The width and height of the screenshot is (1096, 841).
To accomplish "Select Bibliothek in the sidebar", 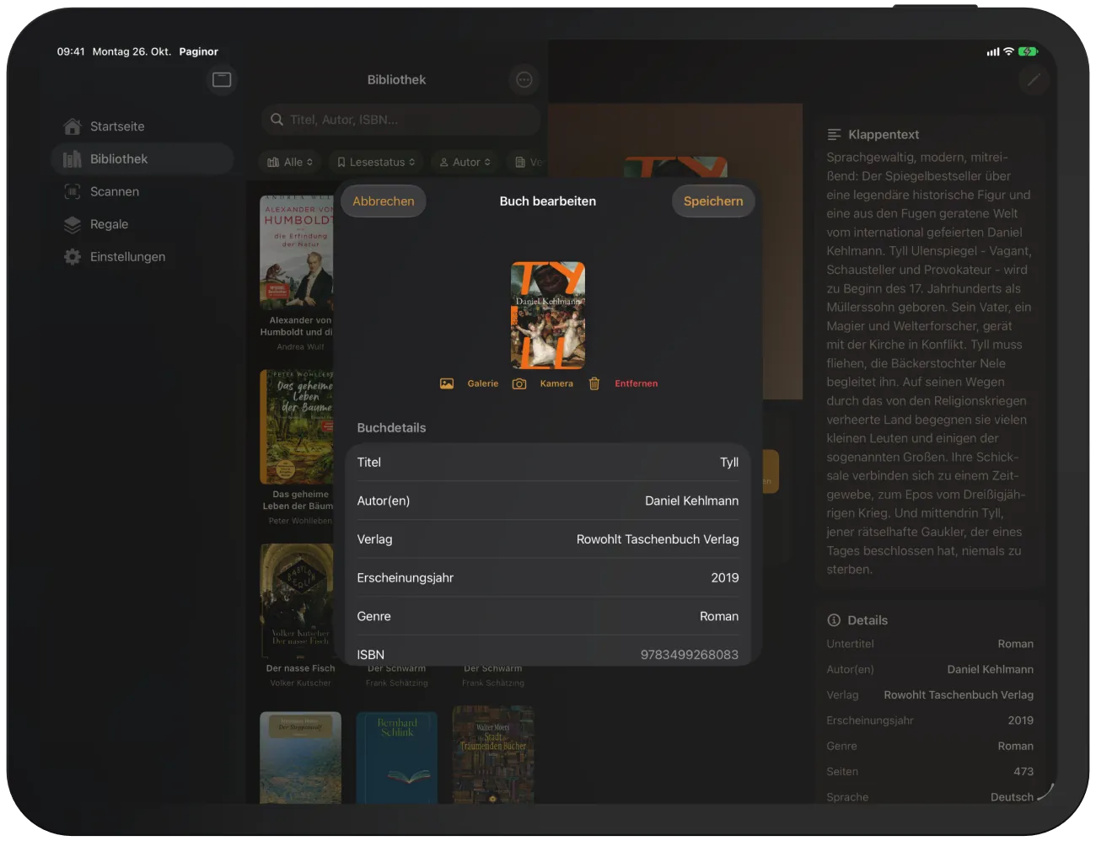I will (x=142, y=159).
